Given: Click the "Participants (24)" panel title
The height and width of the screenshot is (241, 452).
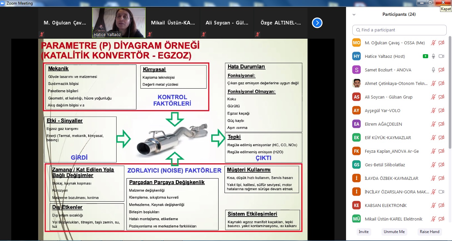Looking at the screenshot, I should click(399, 15).
